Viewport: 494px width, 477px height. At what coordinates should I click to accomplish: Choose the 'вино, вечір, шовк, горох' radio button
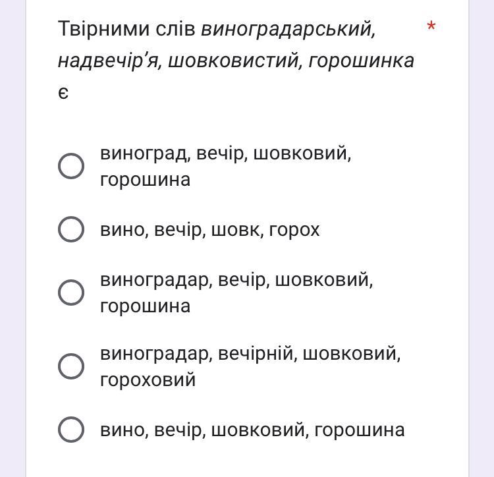pos(71,229)
